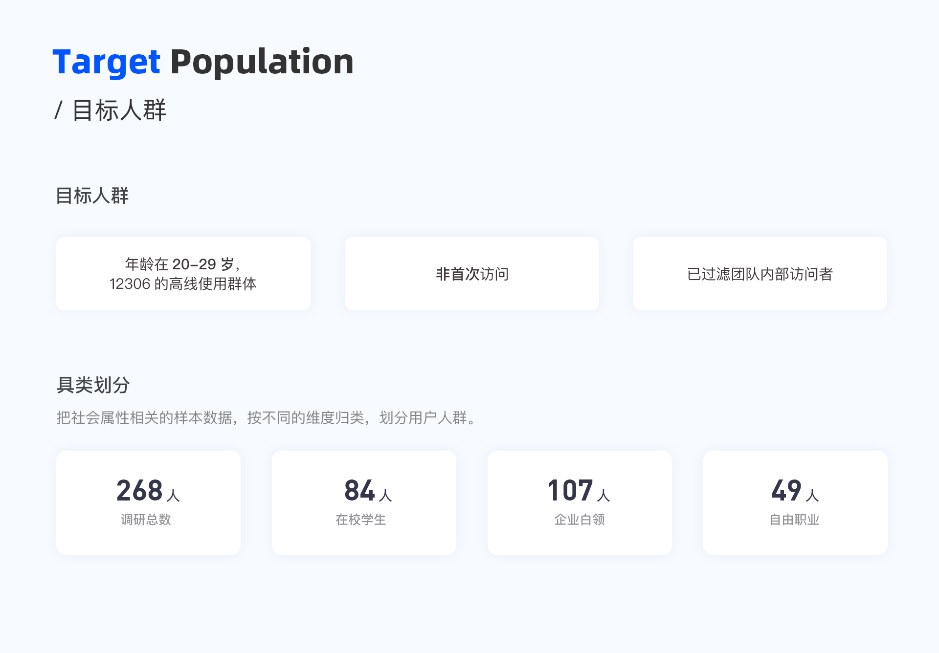Viewport: 939px width, 653px height.
Task: Click the '107 人 企业白领' stat card
Action: pyautogui.click(x=580, y=502)
